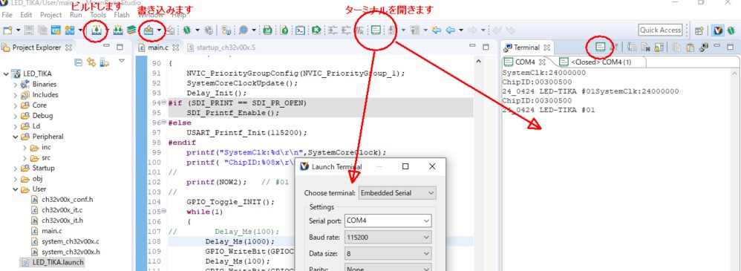Collapse the LED_TIKA project node
Viewport: 741px width, 271px height.
click(x=6, y=74)
